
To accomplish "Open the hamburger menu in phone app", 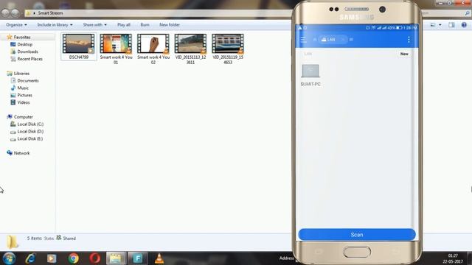I will (303, 40).
